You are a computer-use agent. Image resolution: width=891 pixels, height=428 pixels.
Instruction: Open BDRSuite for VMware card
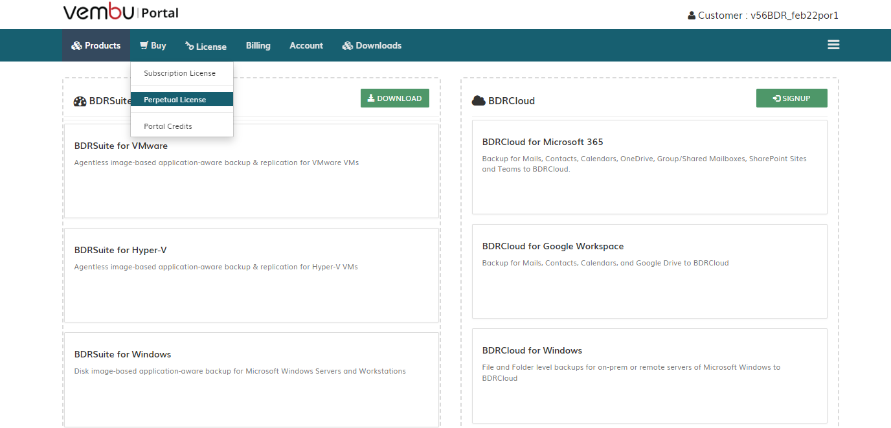[251, 171]
